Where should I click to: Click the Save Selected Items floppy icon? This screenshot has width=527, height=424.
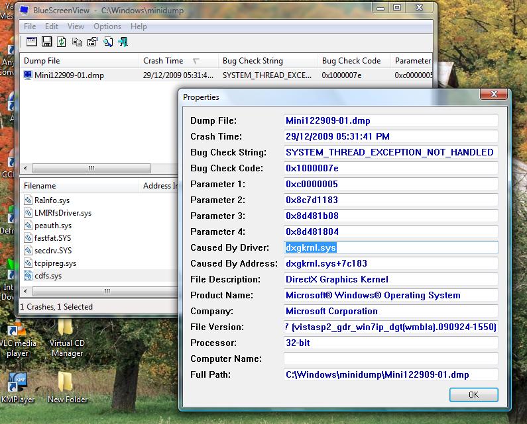tap(46, 42)
